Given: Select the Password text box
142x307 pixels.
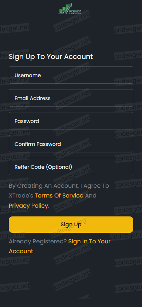Looking at the screenshot, I should (71, 121).
